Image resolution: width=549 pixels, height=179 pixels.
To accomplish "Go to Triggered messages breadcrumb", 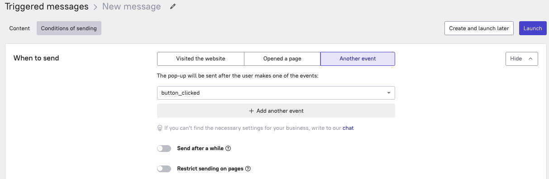I will [x=47, y=7].
